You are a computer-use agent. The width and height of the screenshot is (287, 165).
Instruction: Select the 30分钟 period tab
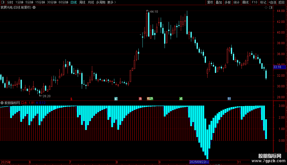(x=52, y=2)
